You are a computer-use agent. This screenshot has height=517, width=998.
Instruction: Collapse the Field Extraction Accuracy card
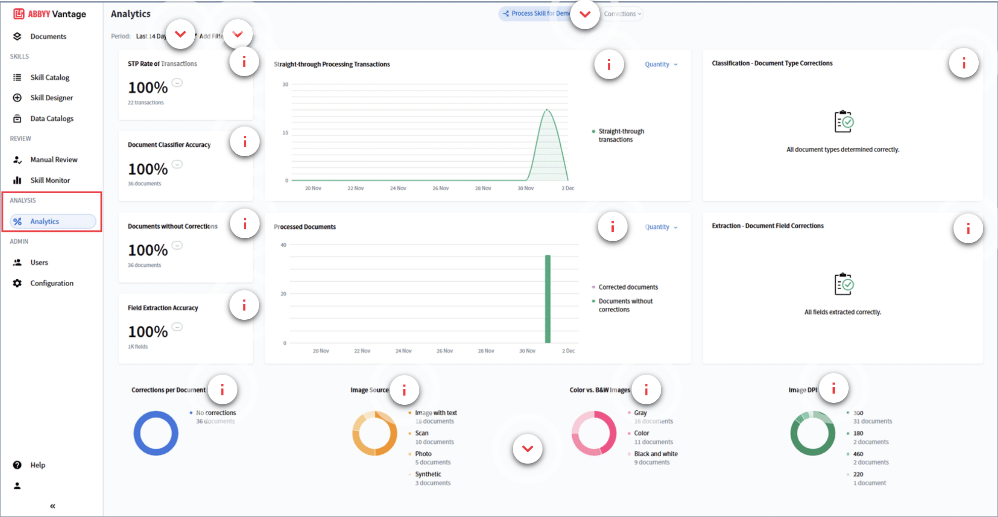coord(177,326)
